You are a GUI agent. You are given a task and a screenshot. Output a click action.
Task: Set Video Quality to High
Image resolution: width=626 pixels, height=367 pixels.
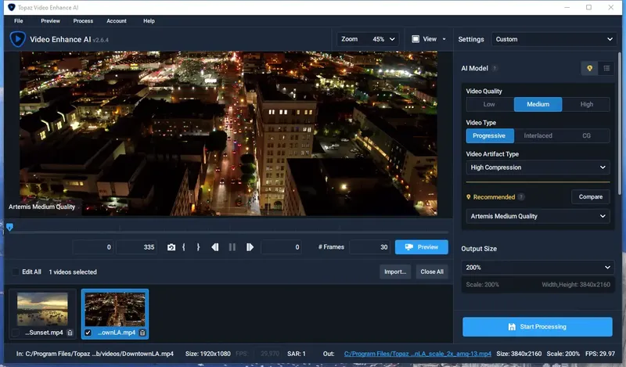(x=587, y=104)
